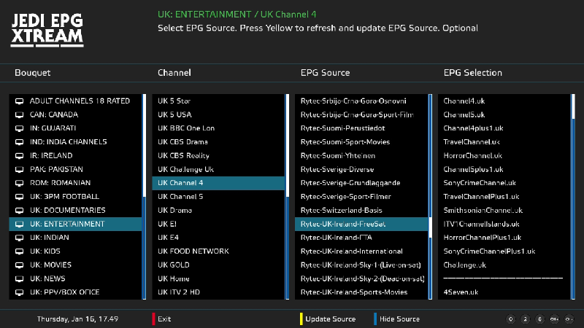Select the Rytec-UK-Ireland-International source
Screen dimensions: 584x328
click(361, 251)
